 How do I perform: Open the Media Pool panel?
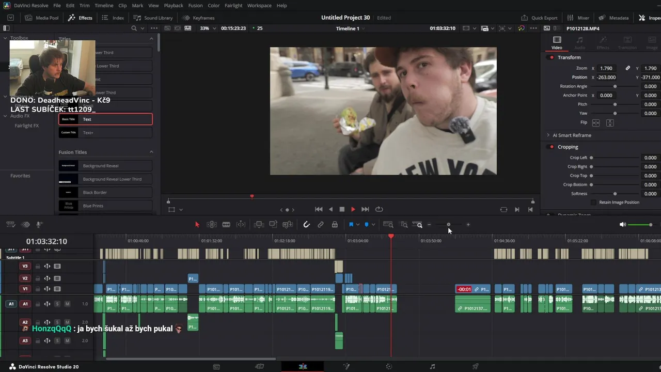(42, 18)
